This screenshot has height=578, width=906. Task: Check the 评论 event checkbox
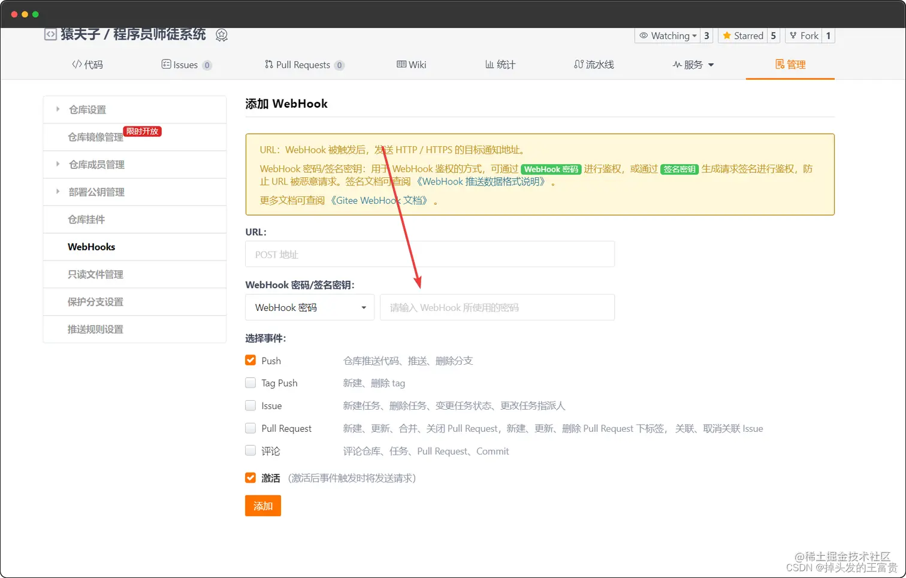coord(250,450)
